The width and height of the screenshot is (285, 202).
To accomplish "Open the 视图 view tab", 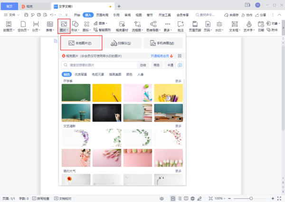I will [139, 15].
